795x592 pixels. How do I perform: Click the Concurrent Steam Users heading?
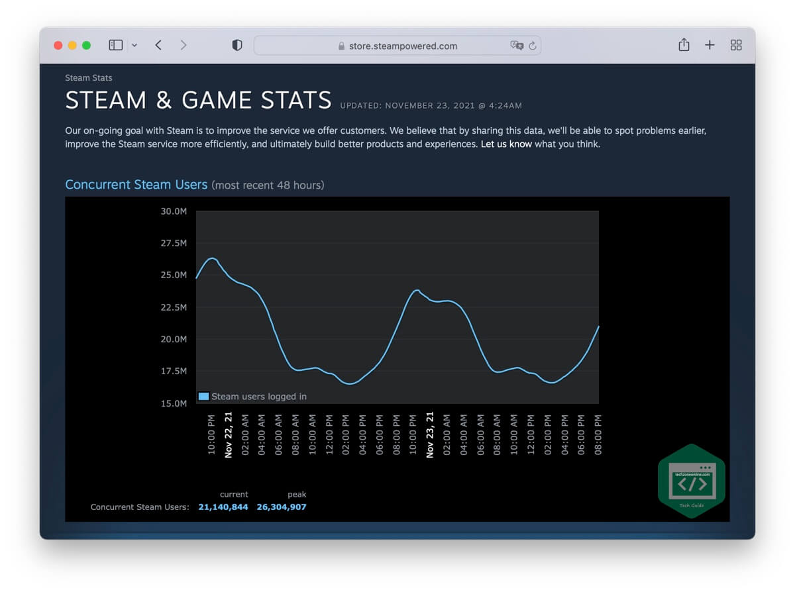(x=136, y=185)
